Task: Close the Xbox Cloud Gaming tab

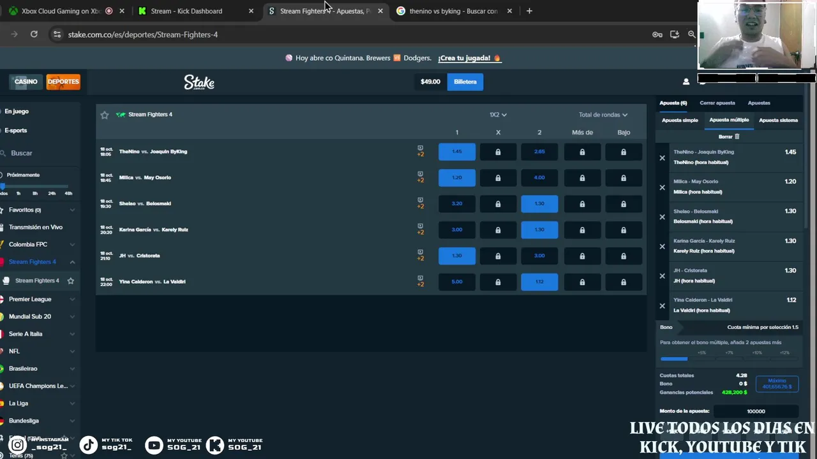Action: coord(122,11)
